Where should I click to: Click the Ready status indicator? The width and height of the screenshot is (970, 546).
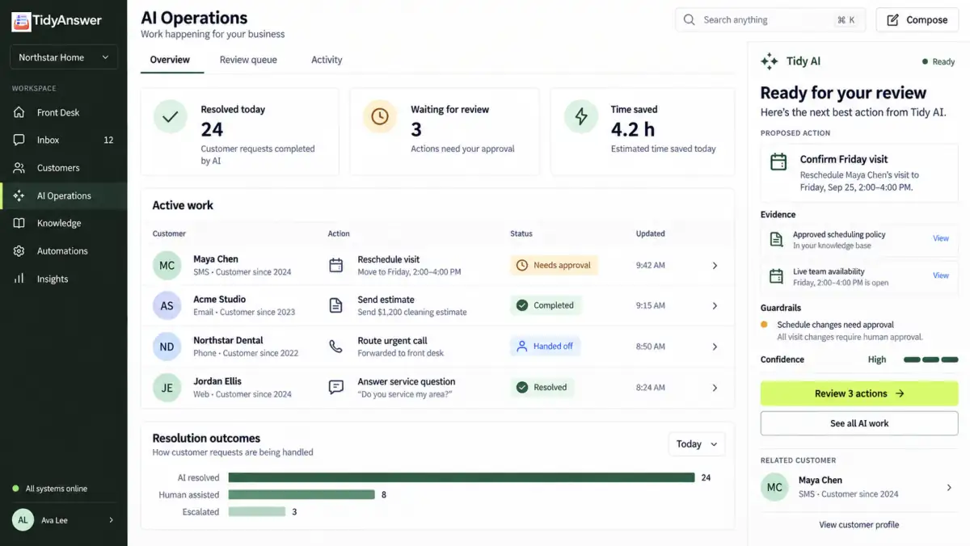pos(938,61)
